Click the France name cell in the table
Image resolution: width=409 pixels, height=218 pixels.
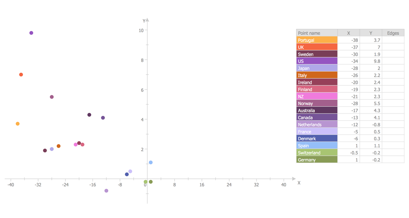[317, 131]
